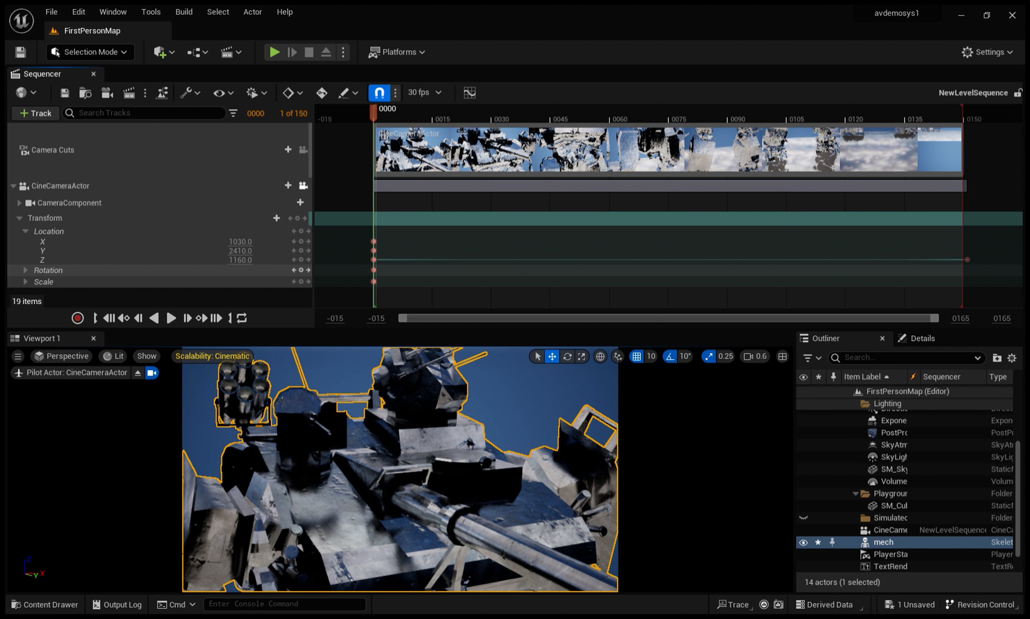Collapse the CineCameraActor track
The height and width of the screenshot is (619, 1030).
coord(13,186)
